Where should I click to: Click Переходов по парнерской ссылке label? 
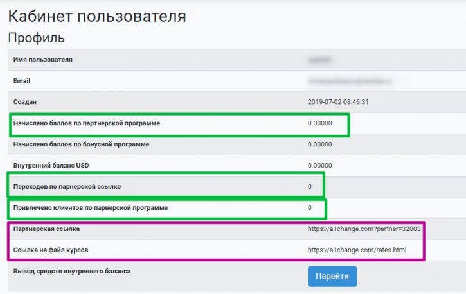point(67,187)
